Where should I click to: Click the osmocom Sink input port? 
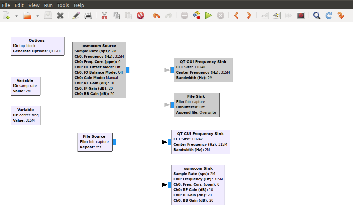(x=169, y=185)
